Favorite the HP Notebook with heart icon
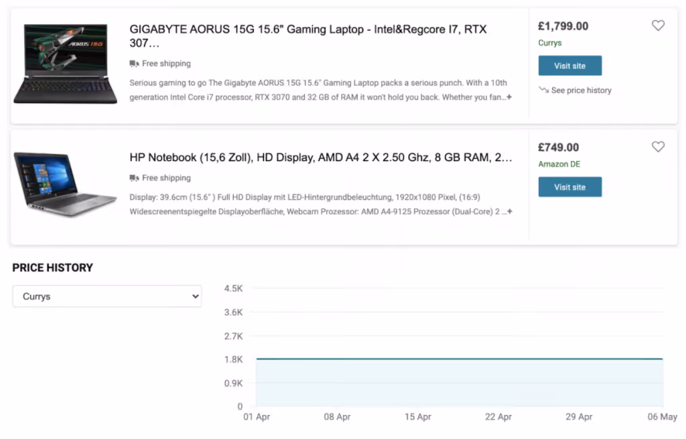686x439 pixels. [658, 147]
